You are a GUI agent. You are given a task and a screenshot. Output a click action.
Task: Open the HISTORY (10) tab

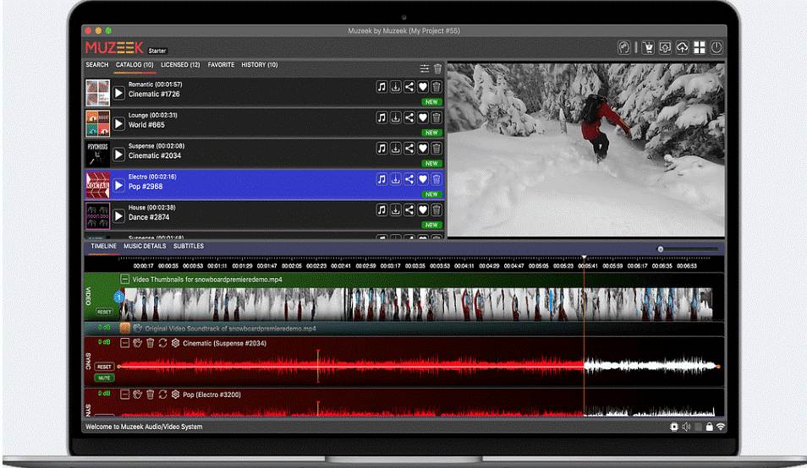(x=260, y=65)
